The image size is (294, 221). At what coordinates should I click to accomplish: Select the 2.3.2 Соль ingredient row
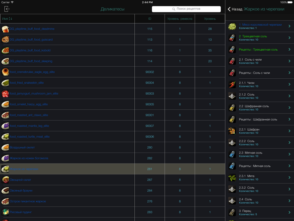pyautogui.click(x=260, y=189)
